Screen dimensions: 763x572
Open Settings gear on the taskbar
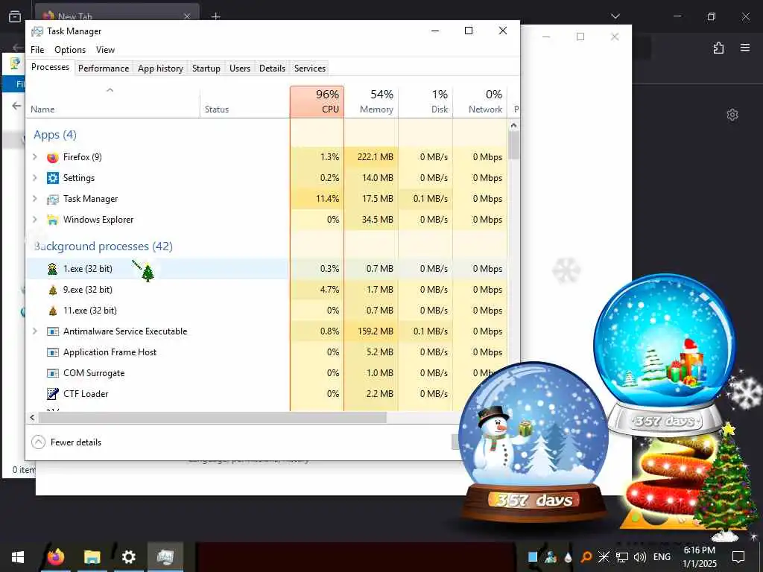coord(128,556)
